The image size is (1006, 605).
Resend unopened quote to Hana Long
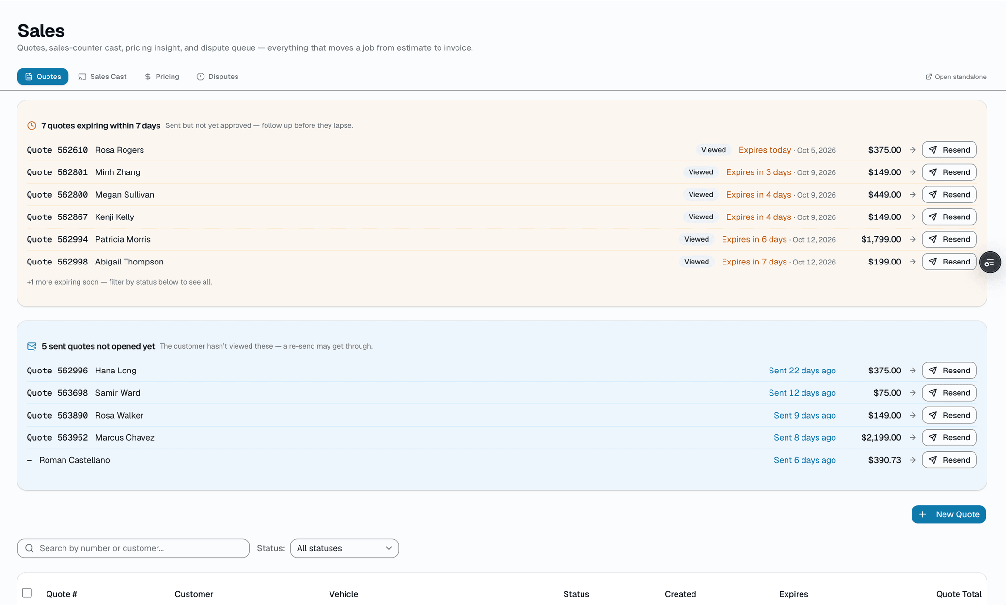click(949, 371)
